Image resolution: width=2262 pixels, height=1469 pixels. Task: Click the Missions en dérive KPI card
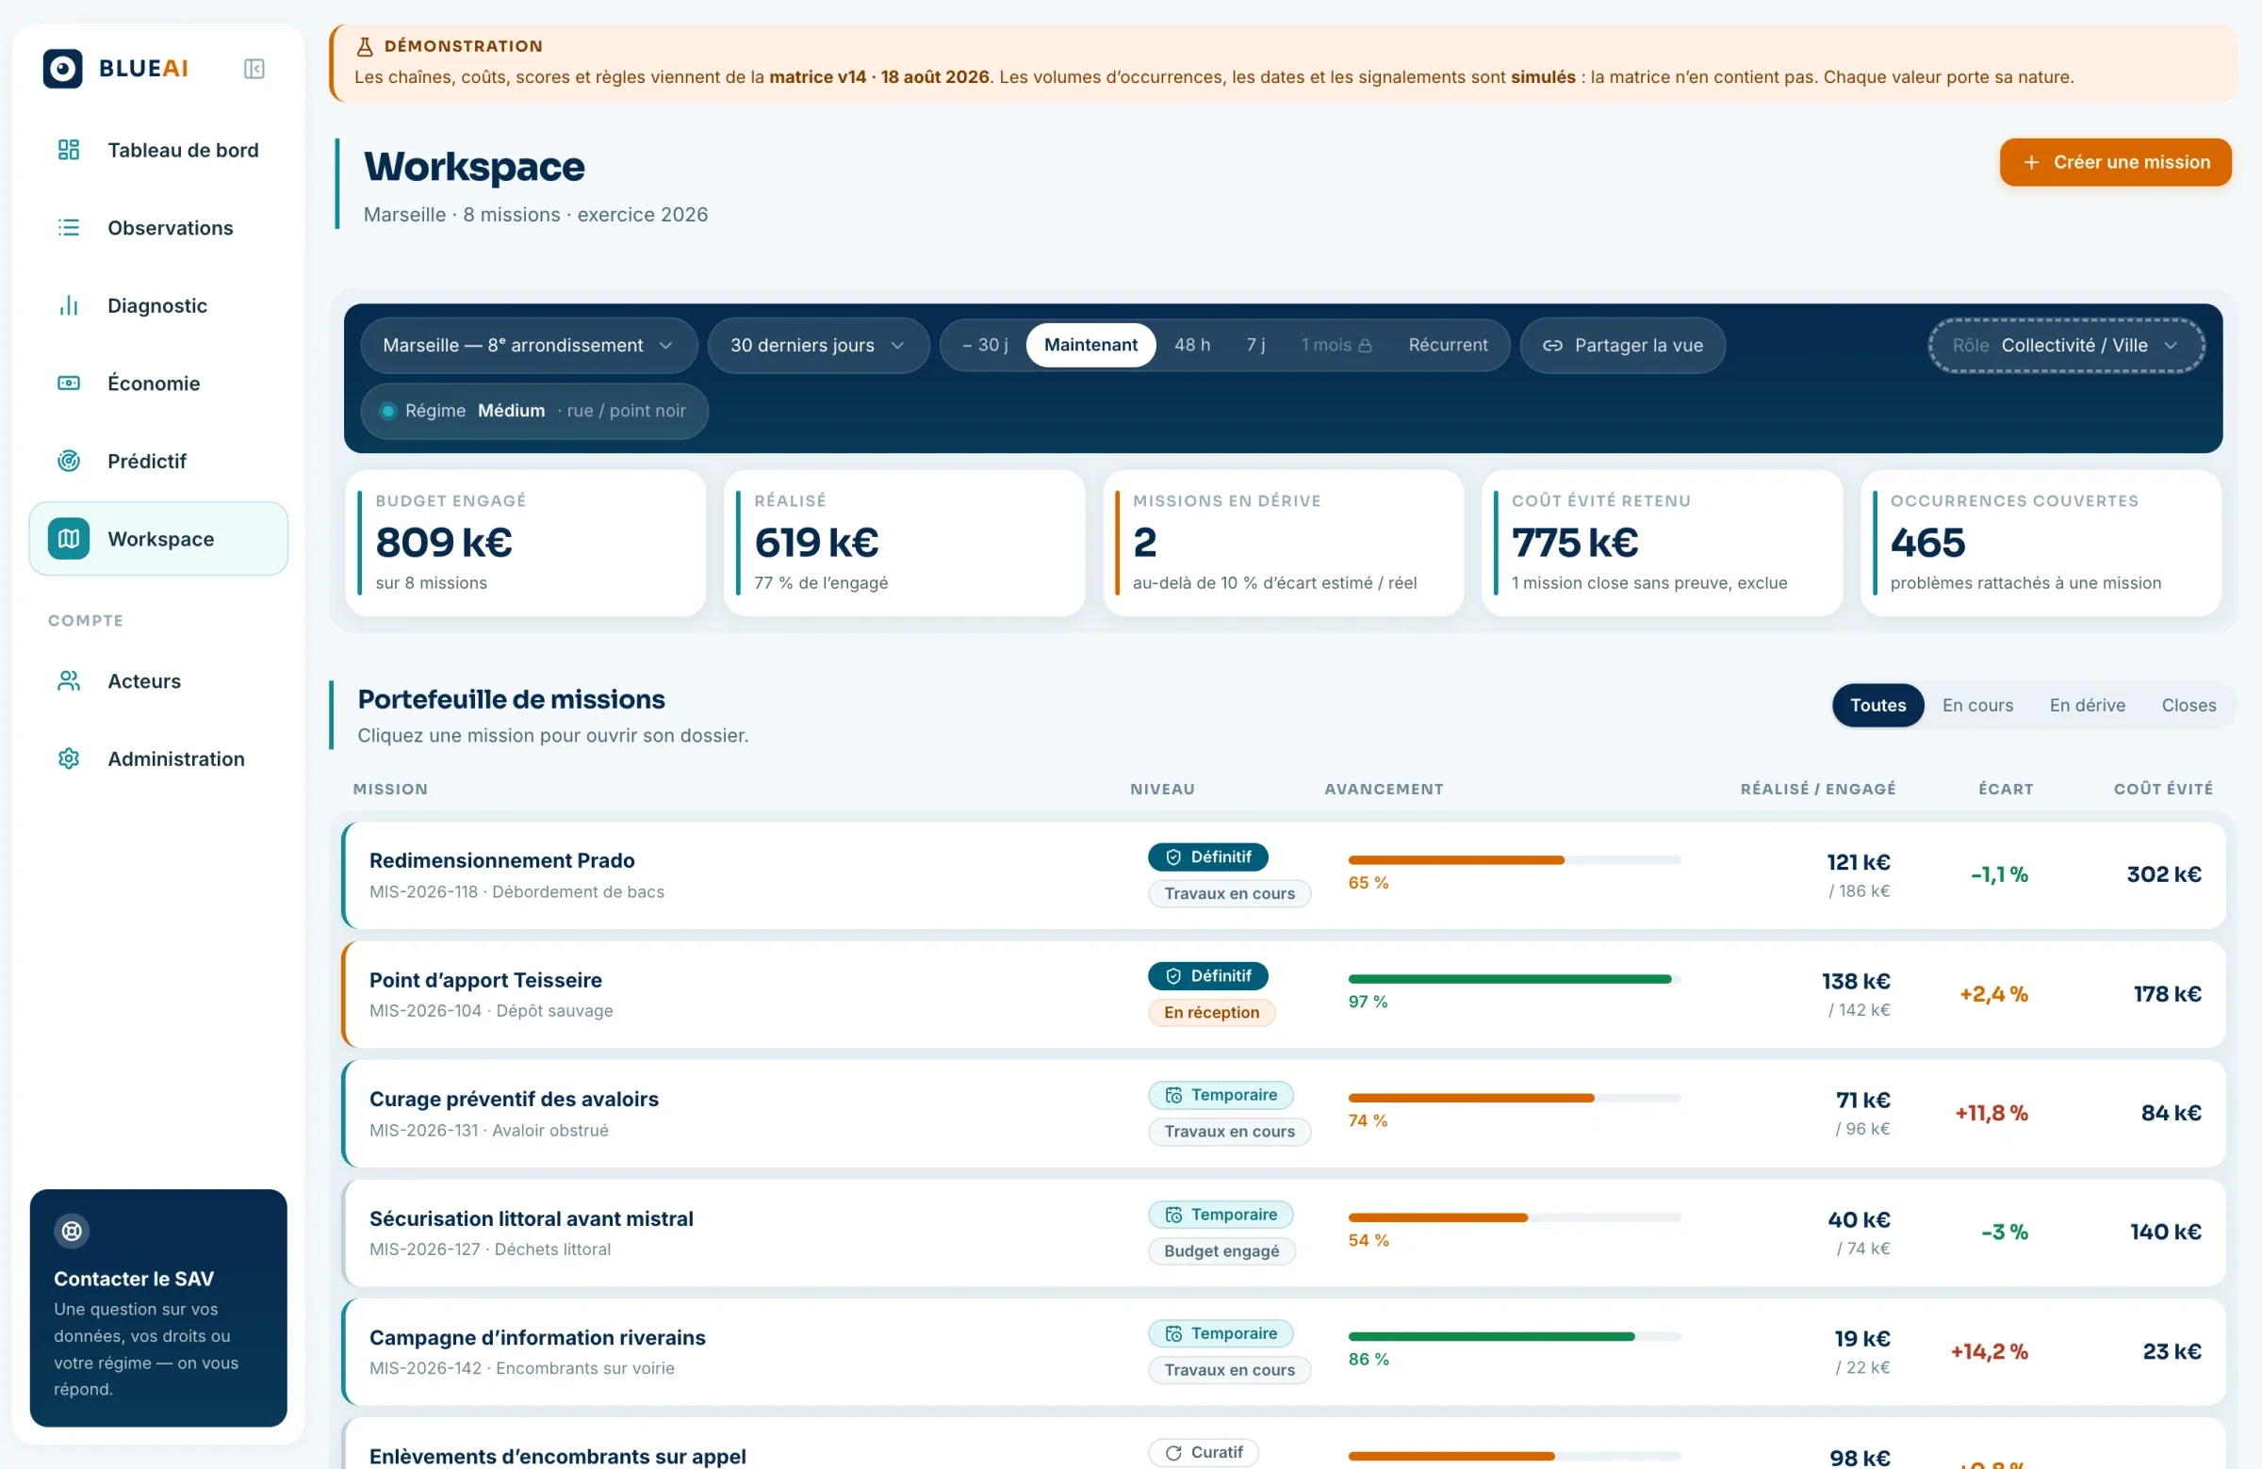point(1282,543)
